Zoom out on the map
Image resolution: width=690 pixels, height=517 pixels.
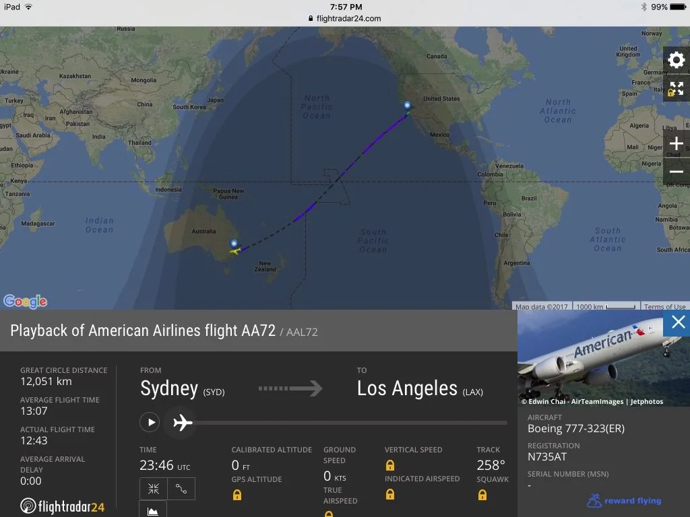(677, 172)
